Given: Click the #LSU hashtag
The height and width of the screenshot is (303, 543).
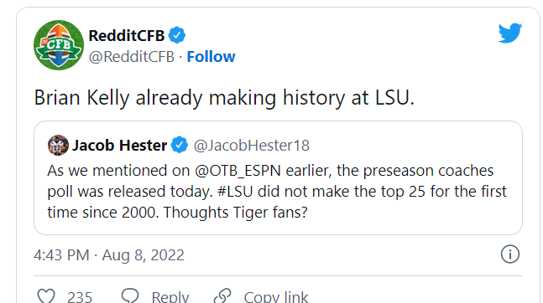Looking at the screenshot, I should click(235, 192).
